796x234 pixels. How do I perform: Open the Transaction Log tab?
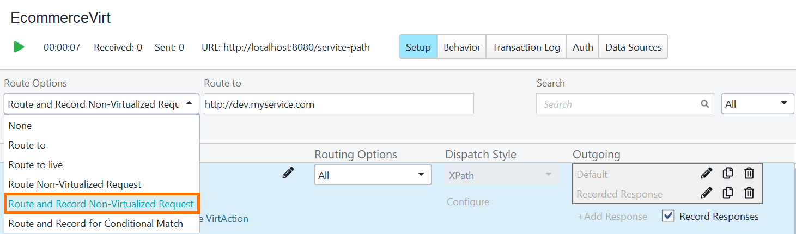click(526, 47)
